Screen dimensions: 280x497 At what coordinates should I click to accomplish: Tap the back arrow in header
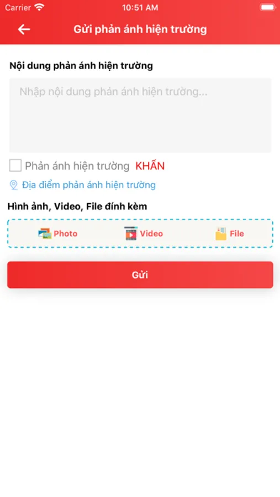pos(24,29)
